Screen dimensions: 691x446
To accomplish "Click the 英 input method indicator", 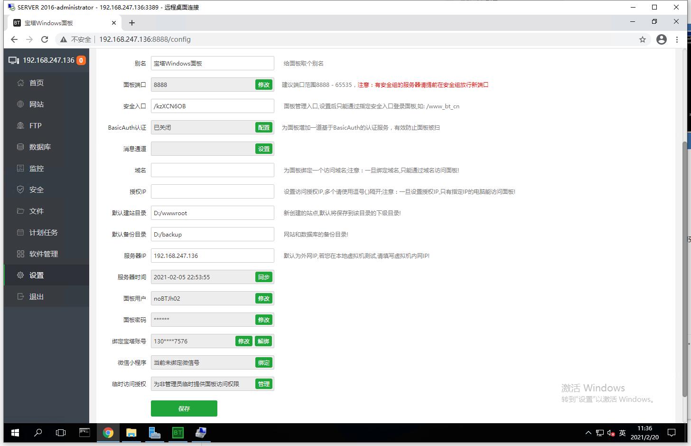I will (x=622, y=433).
